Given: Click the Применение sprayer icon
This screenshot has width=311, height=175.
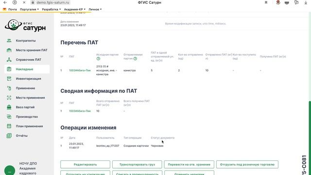Looking at the screenshot, I should point(9,88).
